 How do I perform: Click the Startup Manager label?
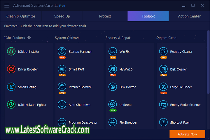(x=80, y=52)
